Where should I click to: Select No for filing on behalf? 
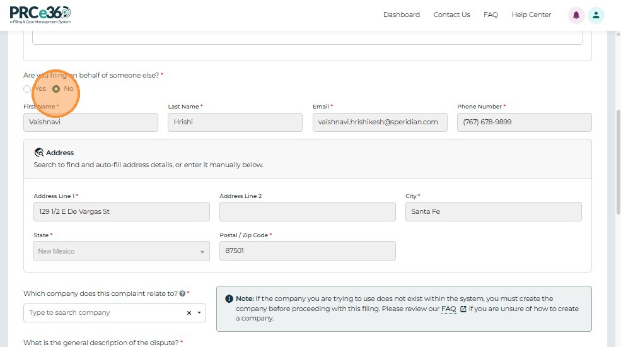(56, 89)
